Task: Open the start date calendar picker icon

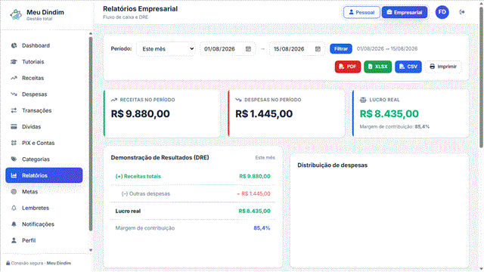Action: [x=248, y=49]
